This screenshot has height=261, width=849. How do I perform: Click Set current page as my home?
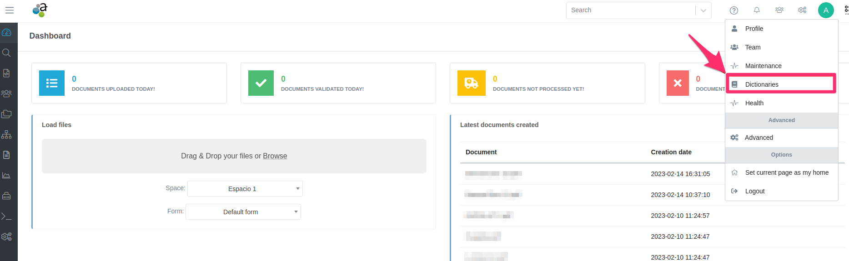[x=786, y=172]
